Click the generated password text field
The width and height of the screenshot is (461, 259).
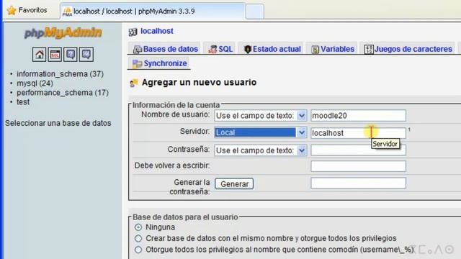click(x=359, y=183)
